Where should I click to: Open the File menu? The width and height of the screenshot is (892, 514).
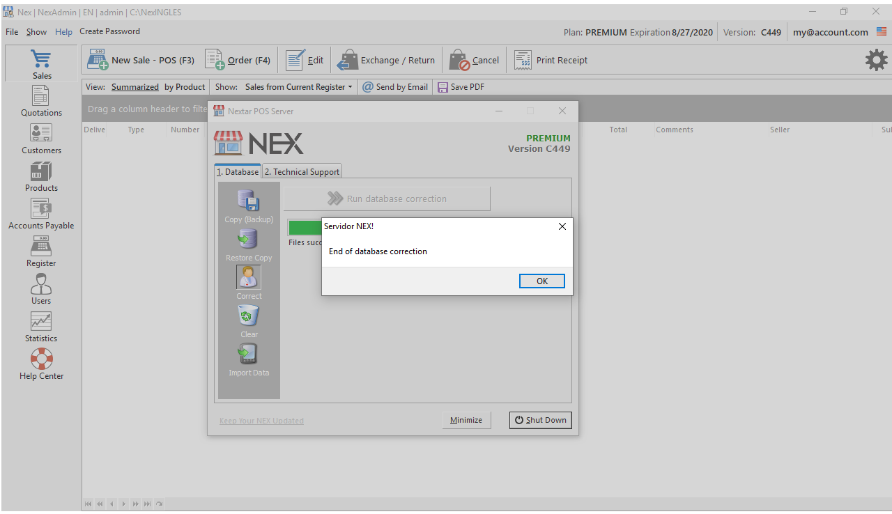12,32
